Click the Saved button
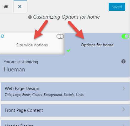 (x=117, y=7)
